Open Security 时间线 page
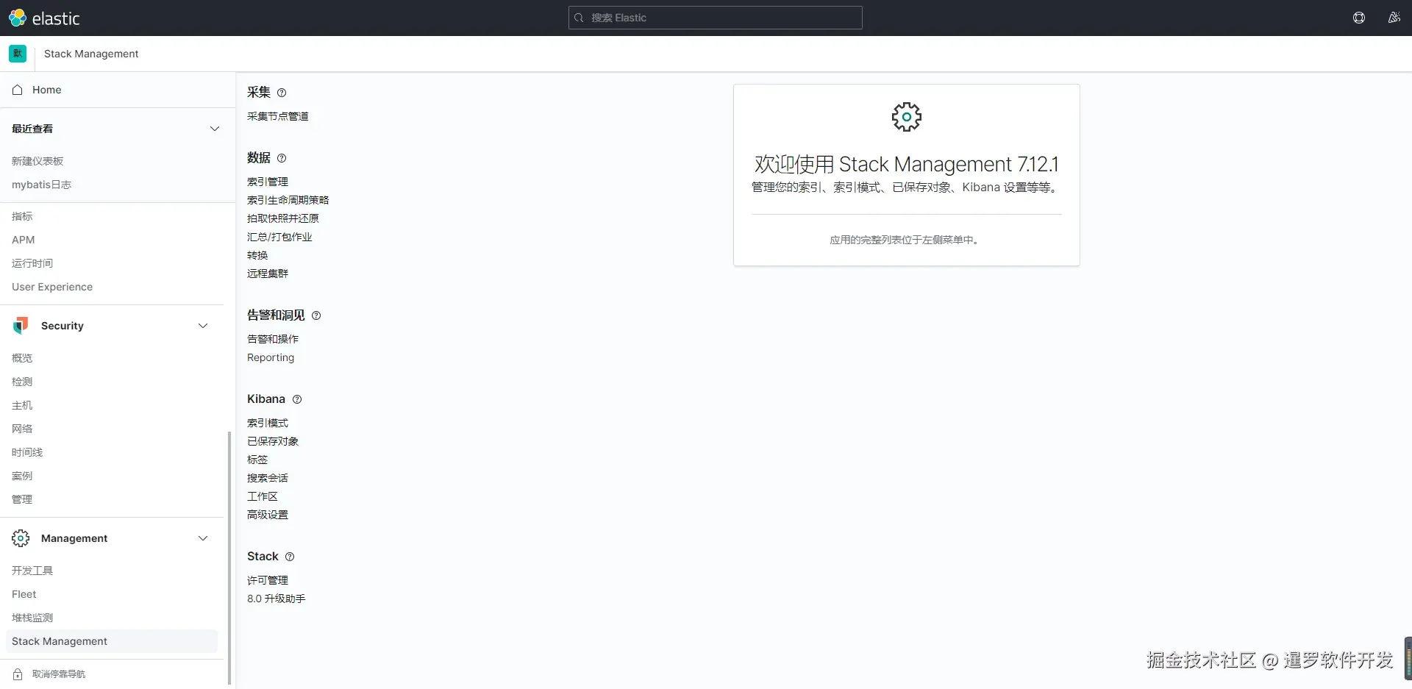The image size is (1412, 689). pyautogui.click(x=27, y=452)
